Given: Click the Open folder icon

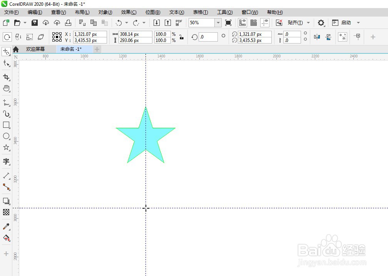Looking at the screenshot, I should [17, 23].
